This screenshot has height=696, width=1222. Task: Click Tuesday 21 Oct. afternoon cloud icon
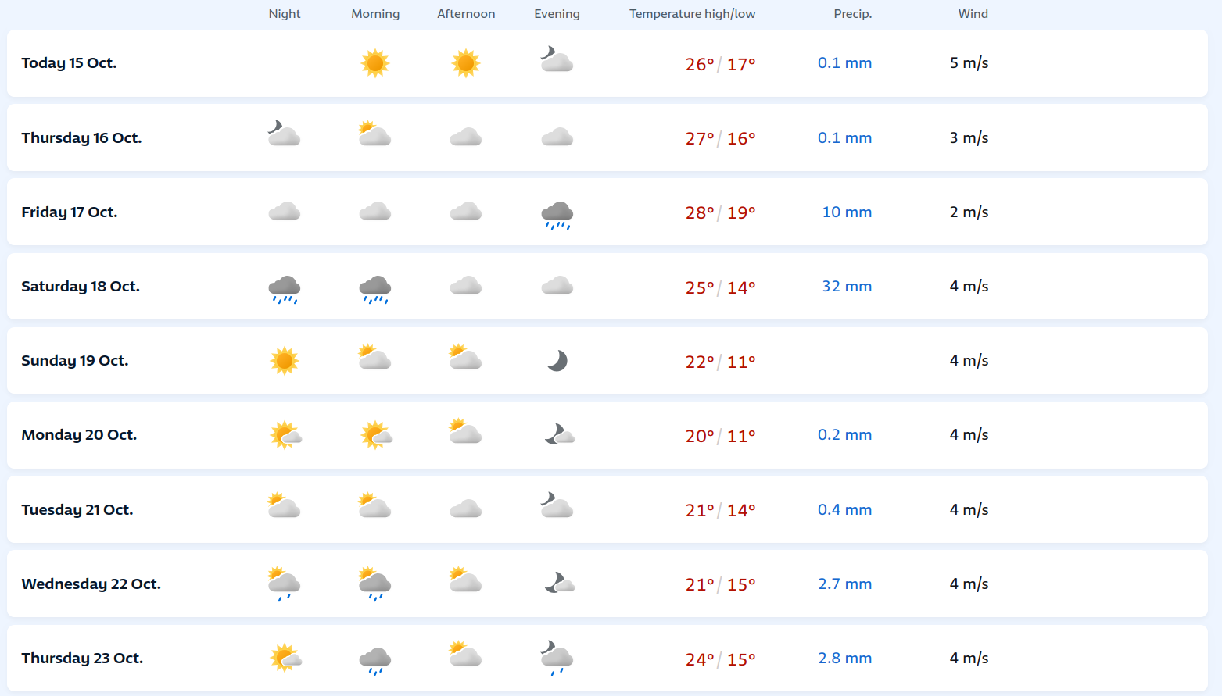pyautogui.click(x=466, y=509)
